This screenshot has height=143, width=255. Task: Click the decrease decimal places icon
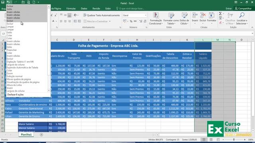(145, 21)
